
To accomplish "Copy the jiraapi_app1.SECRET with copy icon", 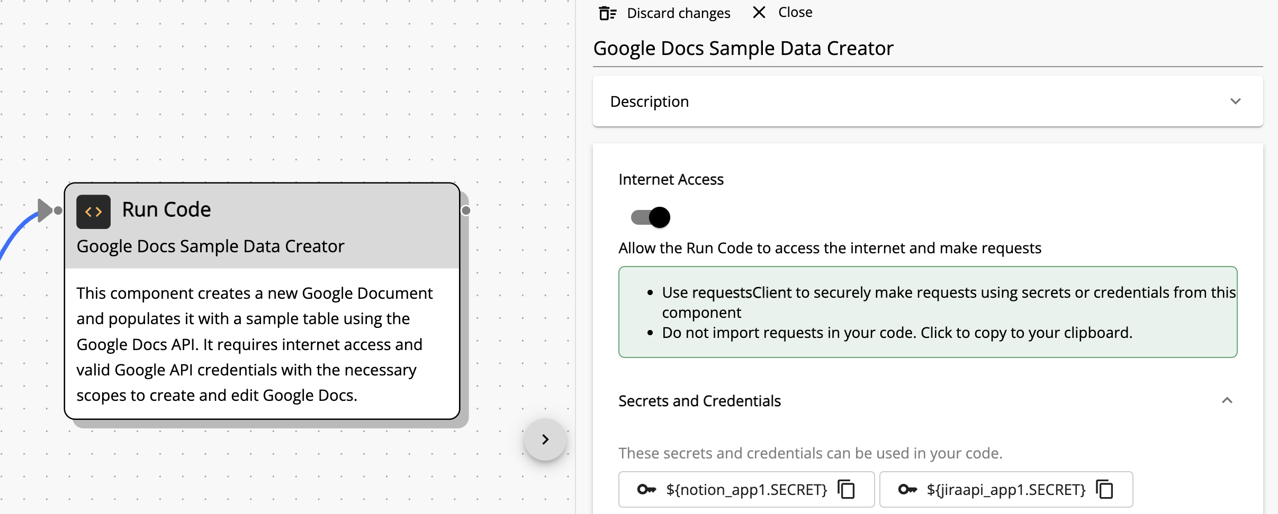I will (1104, 489).
